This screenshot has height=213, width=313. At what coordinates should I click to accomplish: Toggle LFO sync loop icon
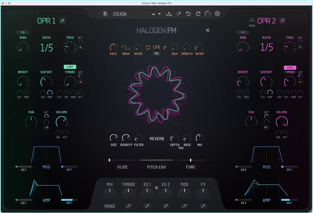click(x=148, y=47)
